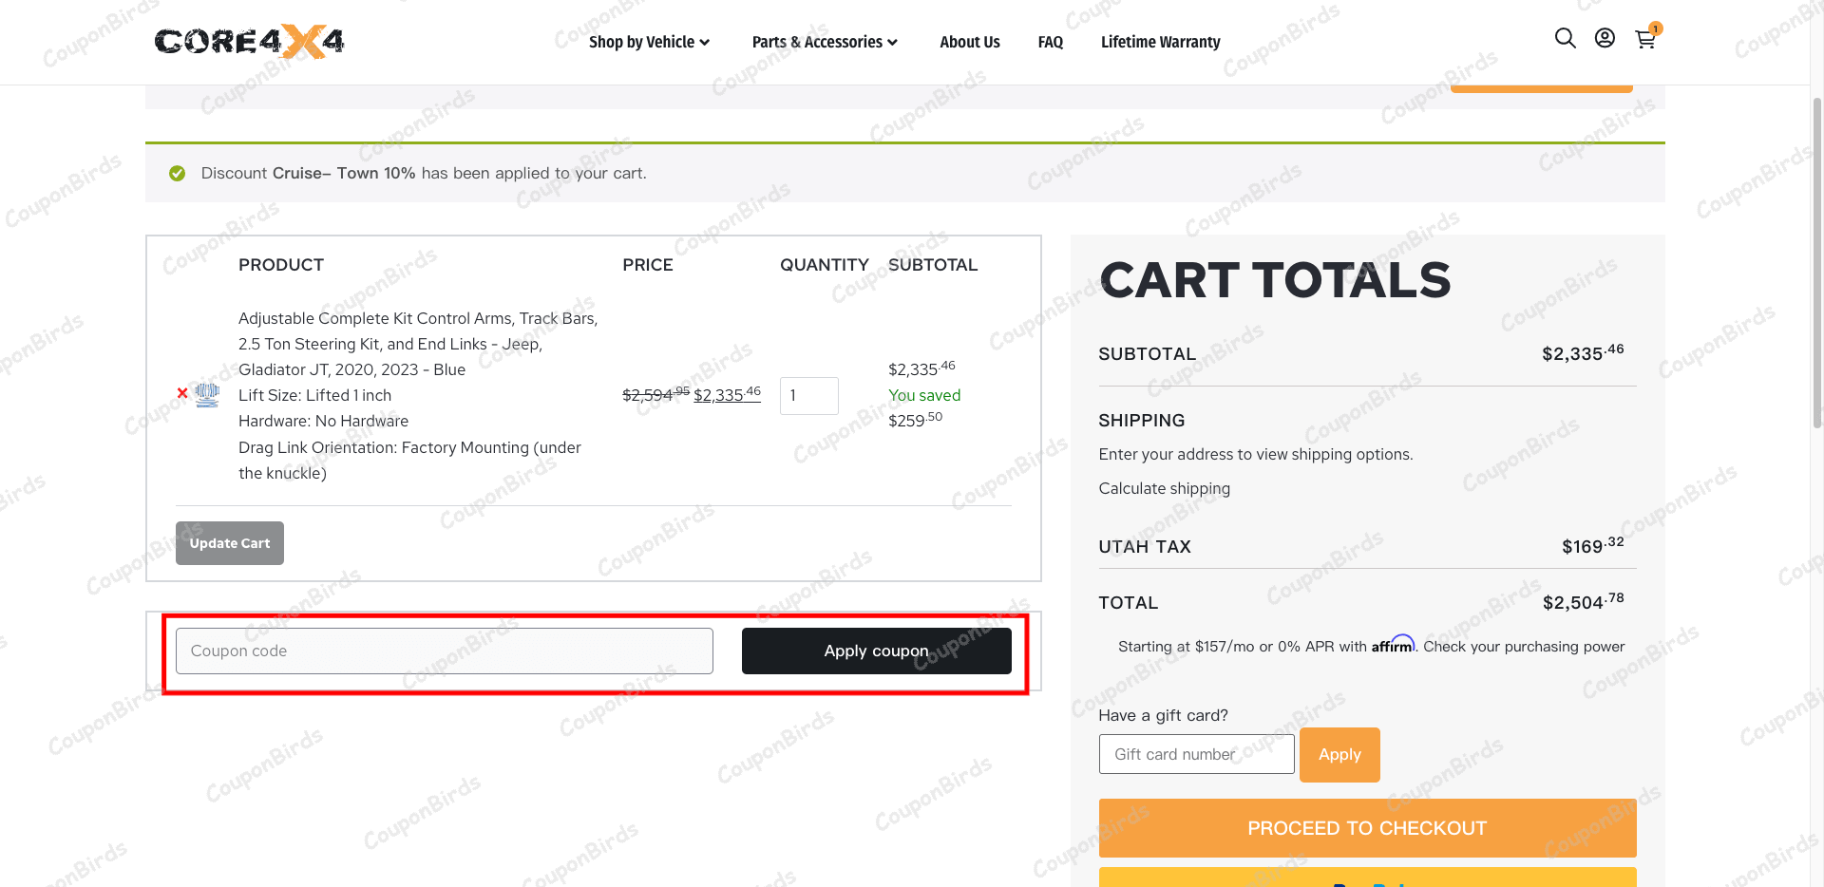This screenshot has width=1824, height=887.
Task: Click the Calculate shipping link
Action: pyautogui.click(x=1164, y=488)
